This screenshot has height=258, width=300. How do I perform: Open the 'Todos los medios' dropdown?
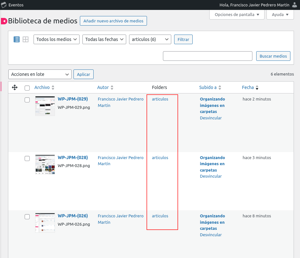tap(57, 39)
